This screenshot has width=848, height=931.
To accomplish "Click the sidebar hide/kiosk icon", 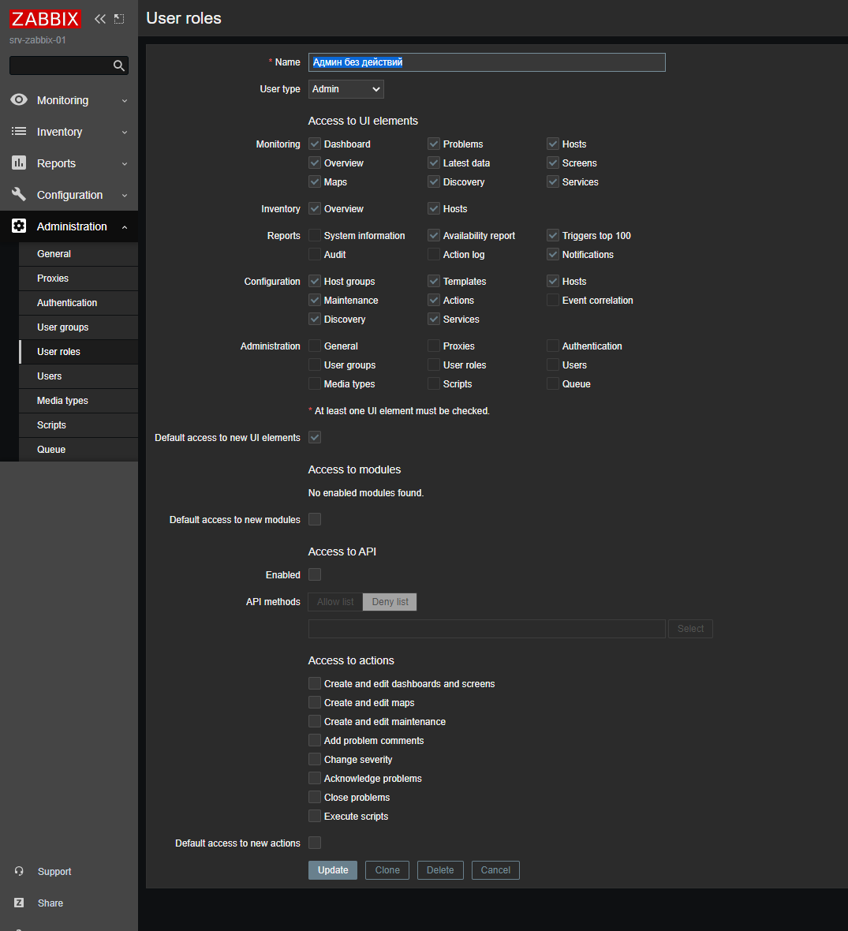I will pyautogui.click(x=119, y=19).
